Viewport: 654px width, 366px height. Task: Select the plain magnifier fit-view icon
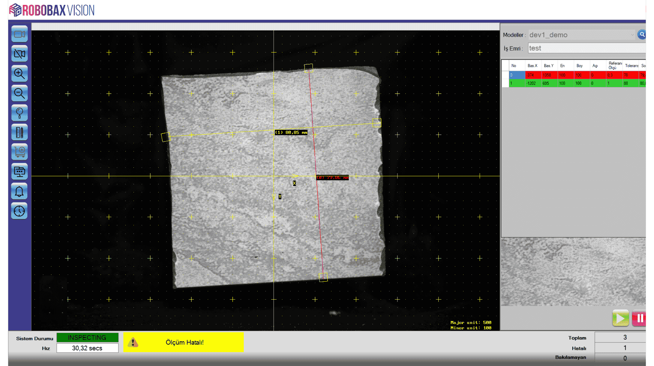click(x=19, y=112)
